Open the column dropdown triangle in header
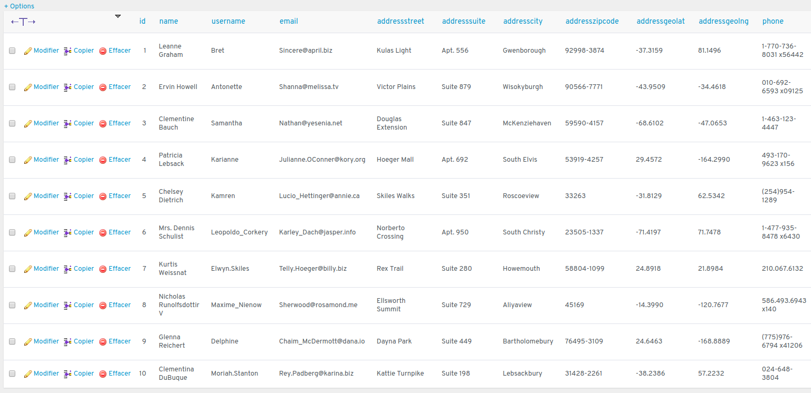 point(118,16)
